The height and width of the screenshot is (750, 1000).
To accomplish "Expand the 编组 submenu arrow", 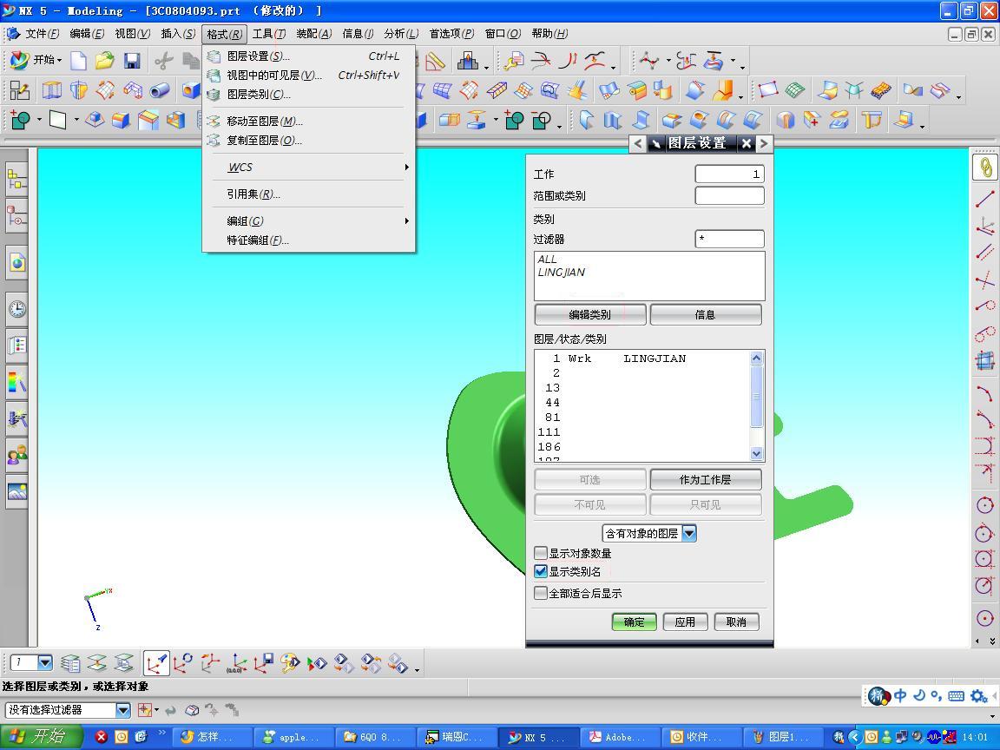I will [x=406, y=220].
